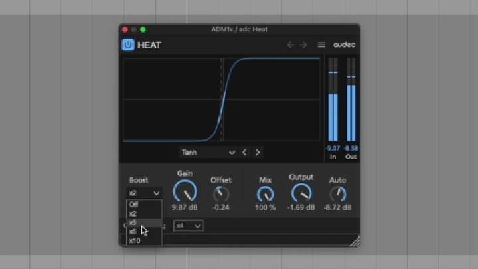The width and height of the screenshot is (478, 269).
Task: Close the adc Heat plugin window
Action: click(125, 30)
